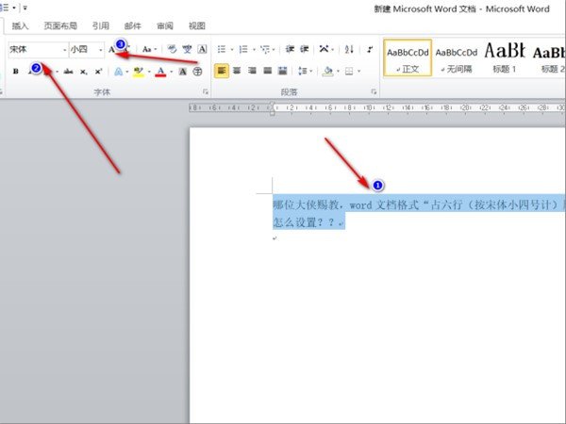Open the 字体 dialog launcher
This screenshot has width=566, height=424.
pyautogui.click(x=206, y=91)
